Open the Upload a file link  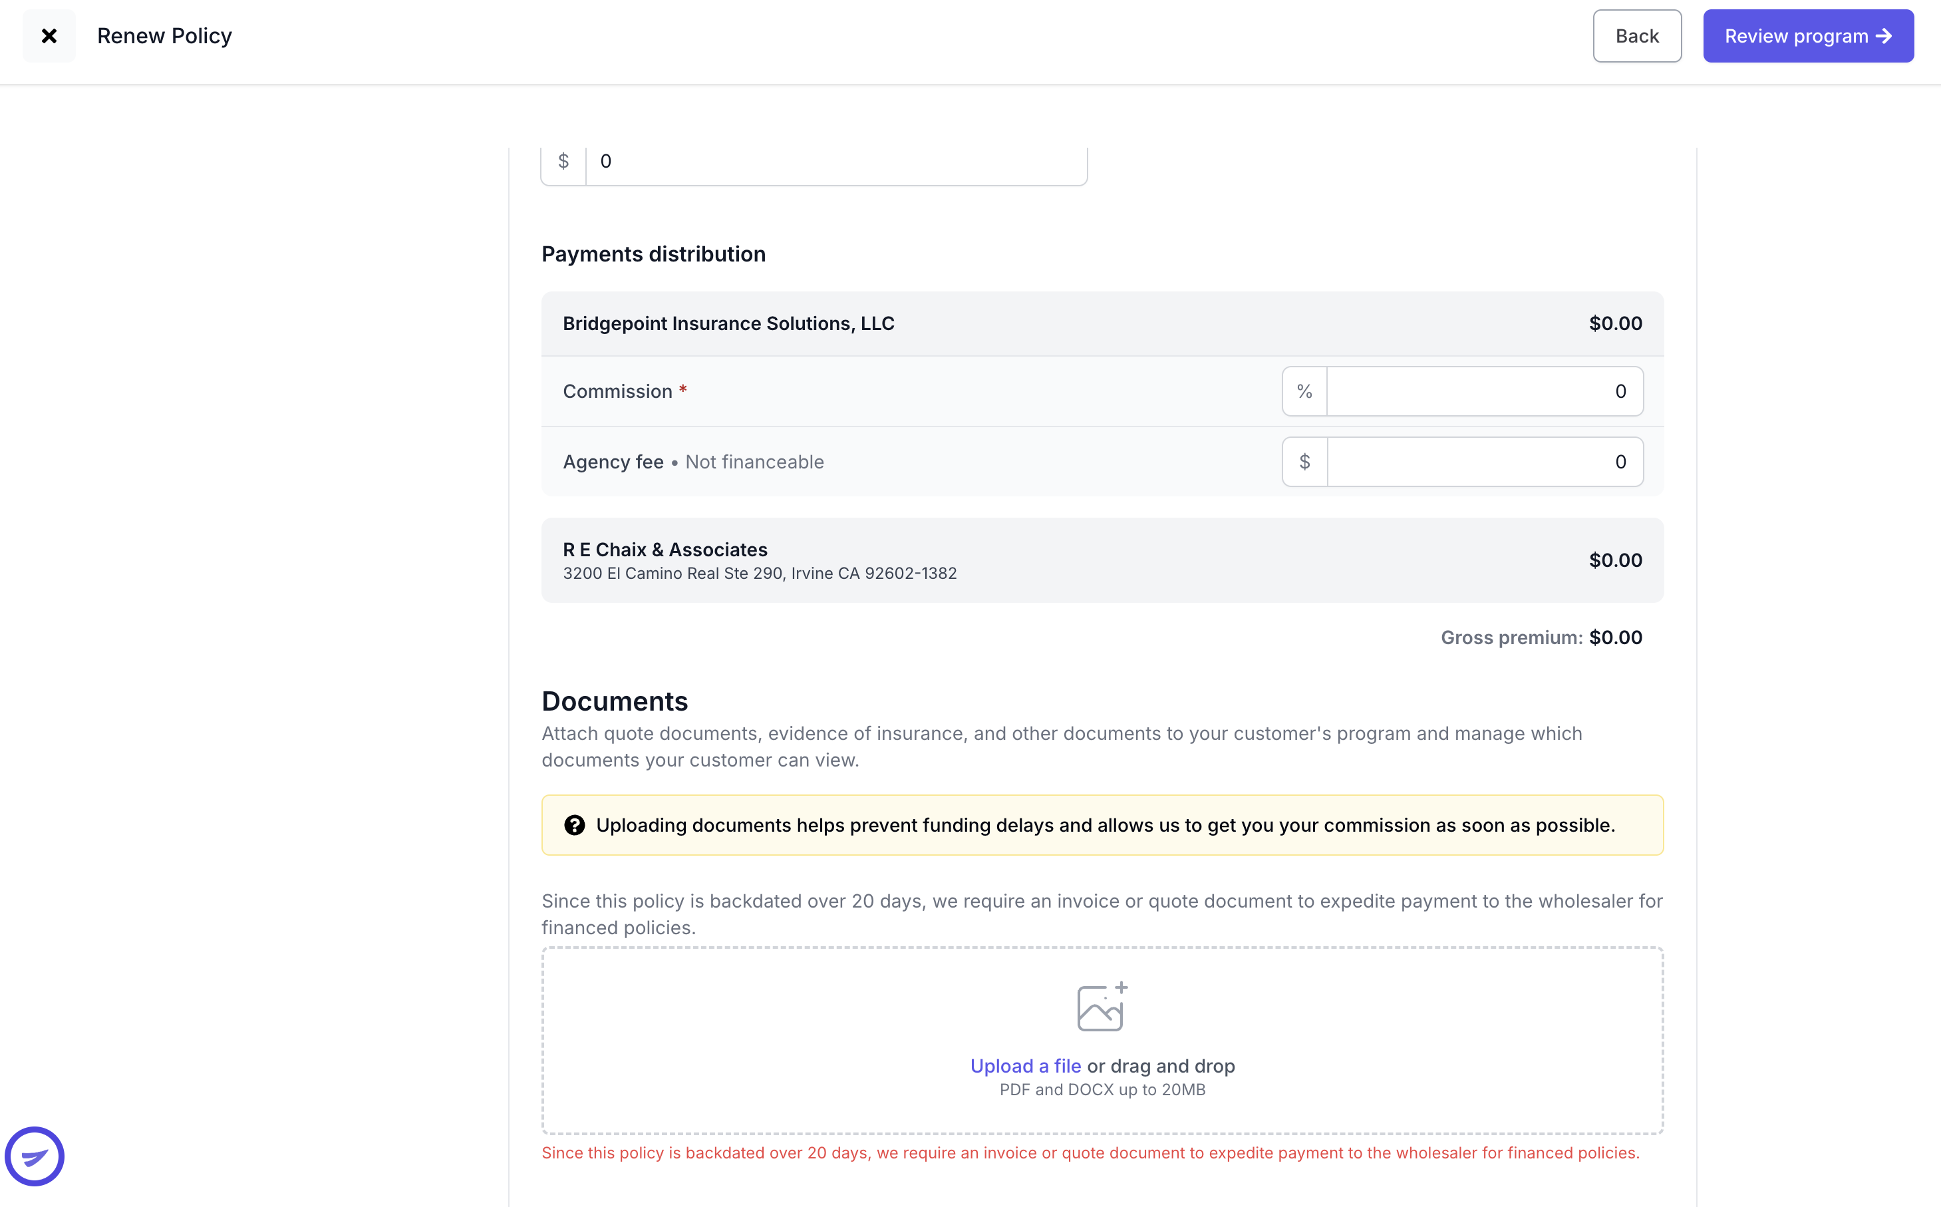coord(1025,1066)
